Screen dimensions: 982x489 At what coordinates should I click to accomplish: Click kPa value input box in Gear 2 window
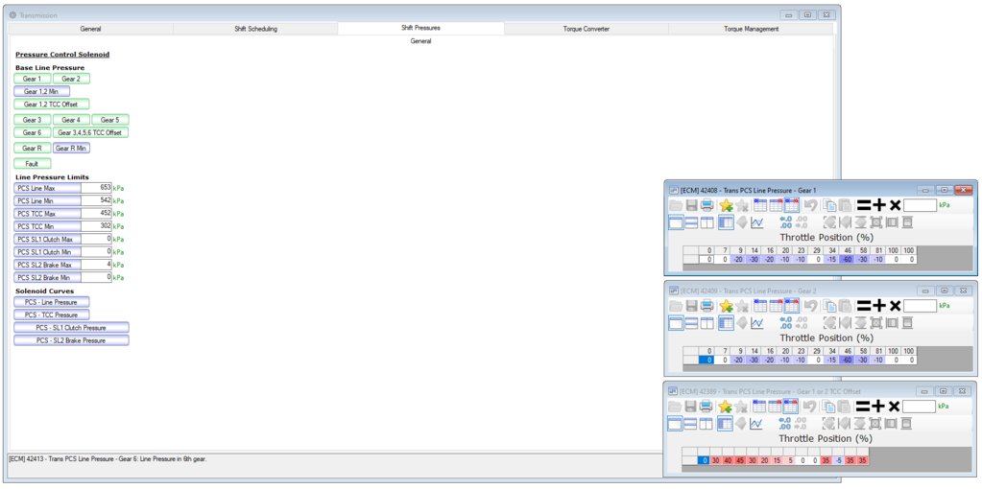[x=920, y=306]
